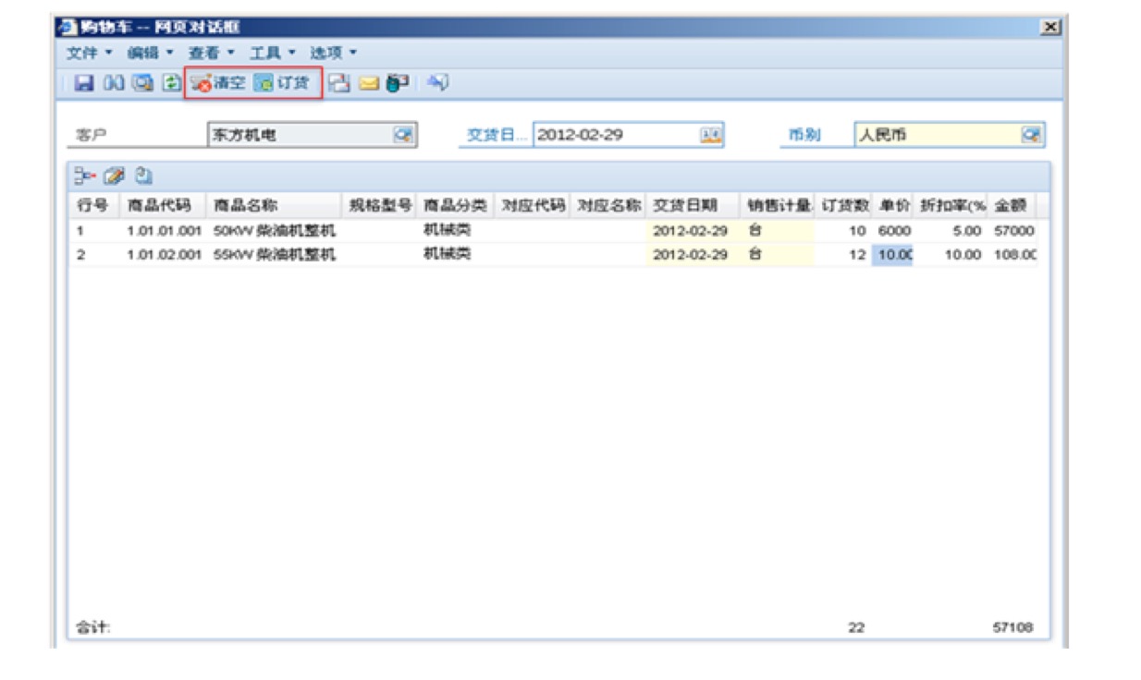Click the highlighted 单价 cell in row 2
The width and height of the screenshot is (1141, 680).
click(x=893, y=255)
